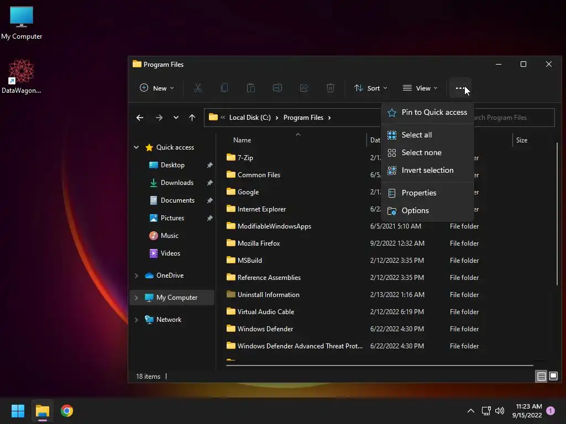Launch Google Chrome from taskbar
Image resolution: width=566 pixels, height=424 pixels.
(67, 411)
